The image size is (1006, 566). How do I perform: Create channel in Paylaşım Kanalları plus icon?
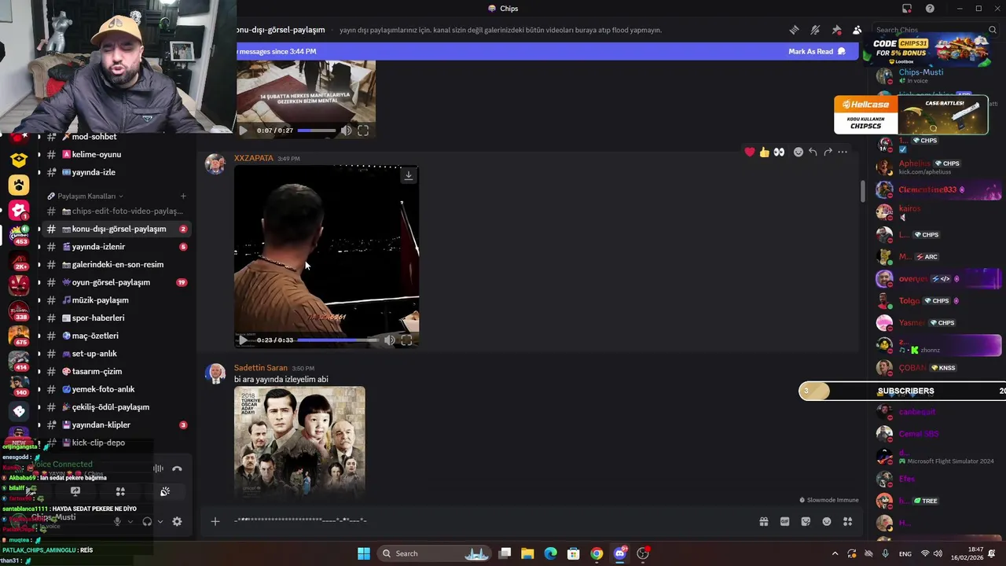pyautogui.click(x=183, y=196)
